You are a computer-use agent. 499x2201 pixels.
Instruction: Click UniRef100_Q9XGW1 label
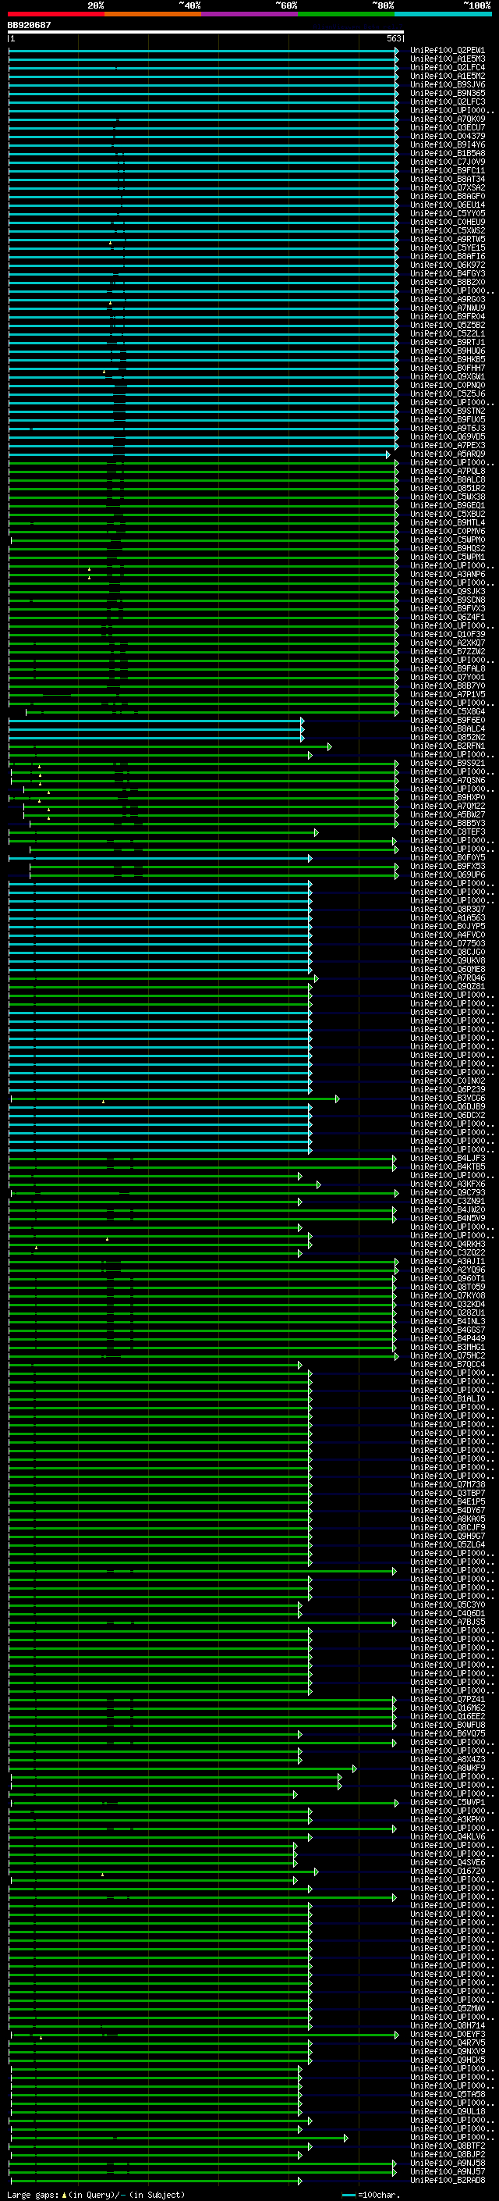447,377
